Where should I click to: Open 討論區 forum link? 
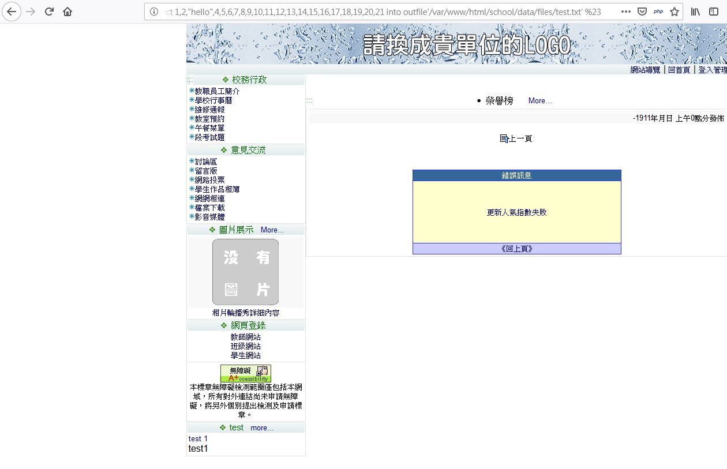(206, 162)
